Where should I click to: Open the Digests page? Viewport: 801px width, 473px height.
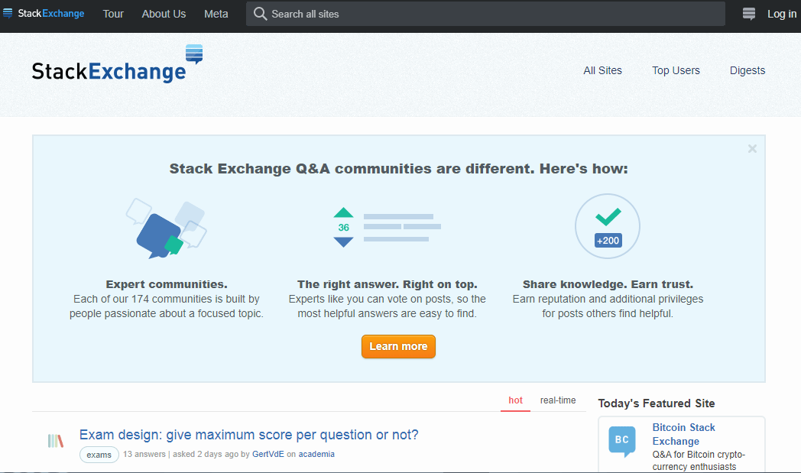tap(747, 70)
